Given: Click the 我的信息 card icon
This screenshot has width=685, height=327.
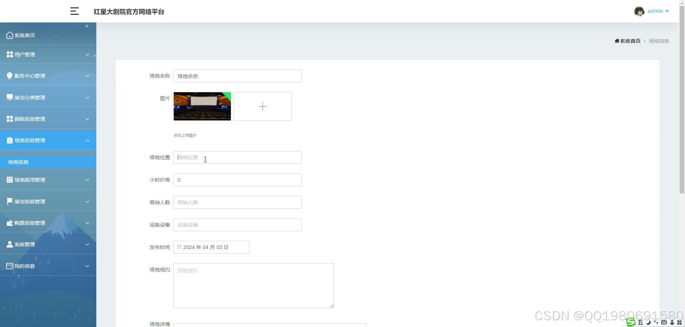Looking at the screenshot, I should pyautogui.click(x=10, y=266).
